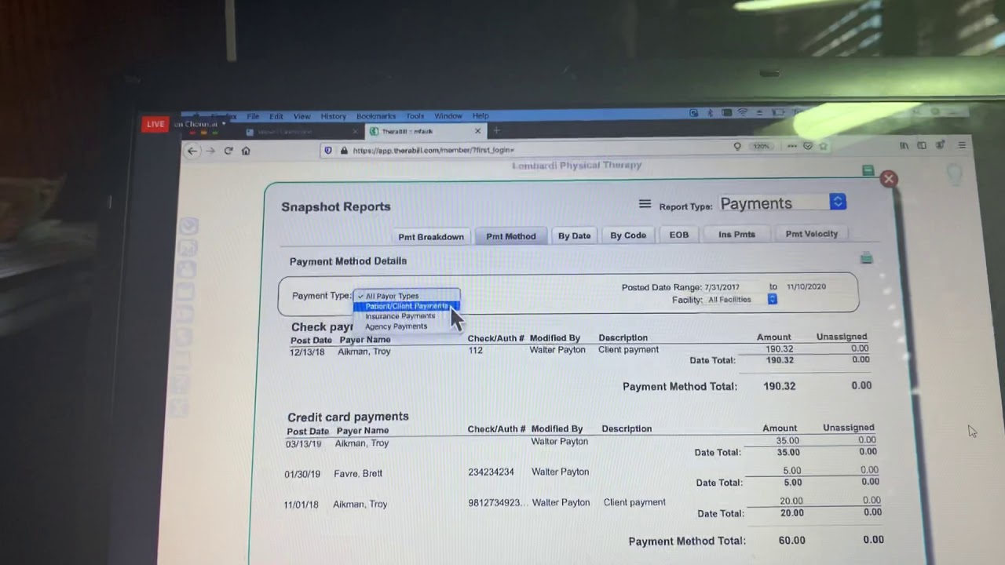Screen dimensions: 1005x565
Task: Click the address bar URL field
Action: pos(534,150)
